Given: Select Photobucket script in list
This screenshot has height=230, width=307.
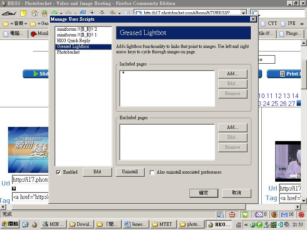Looking at the screenshot, I should (x=83, y=52).
